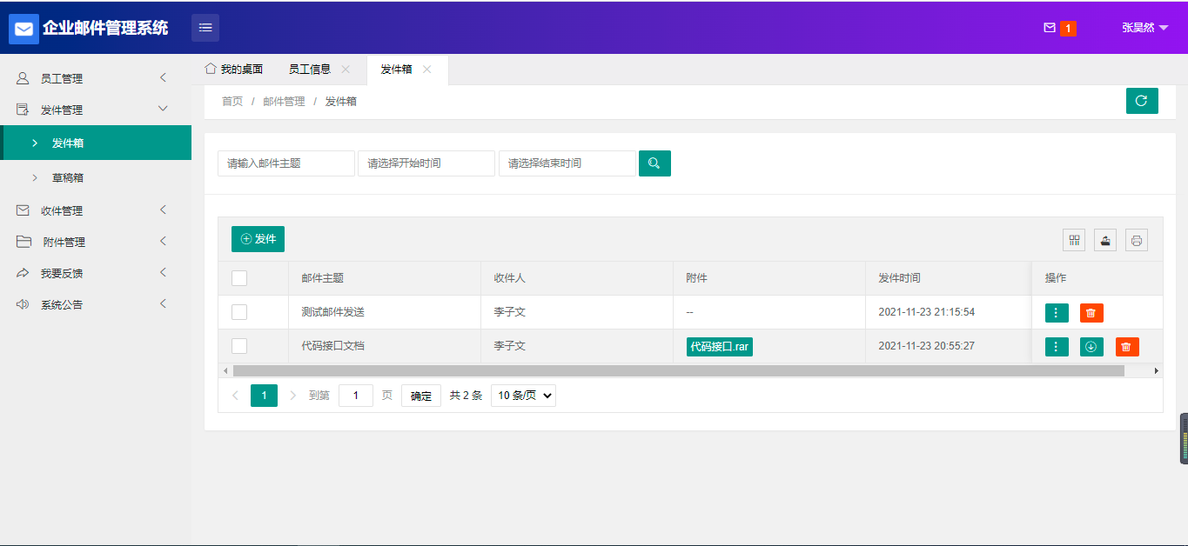Click the 我要反馈 share icon in sidebar

coord(23,273)
